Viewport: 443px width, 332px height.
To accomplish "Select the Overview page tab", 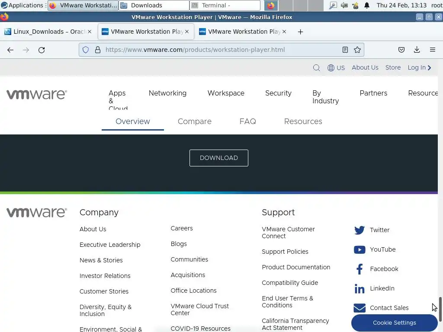I will 133,121.
